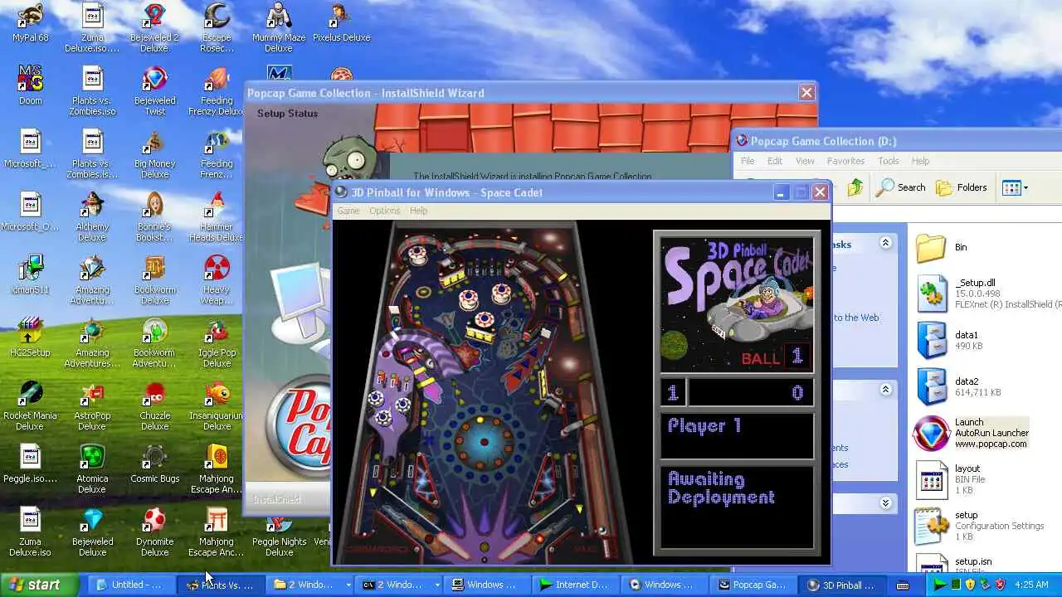Viewport: 1062px width, 597px height.
Task: Collapse the second sidebar panel in explorer
Action: click(x=885, y=390)
